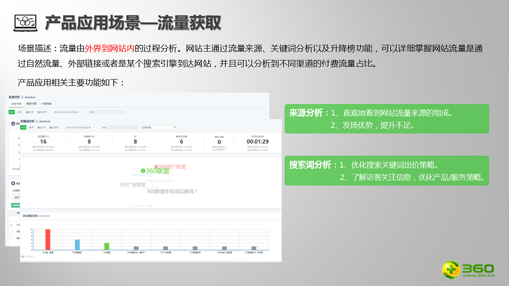Click the 来源分析 green description box

(386, 119)
